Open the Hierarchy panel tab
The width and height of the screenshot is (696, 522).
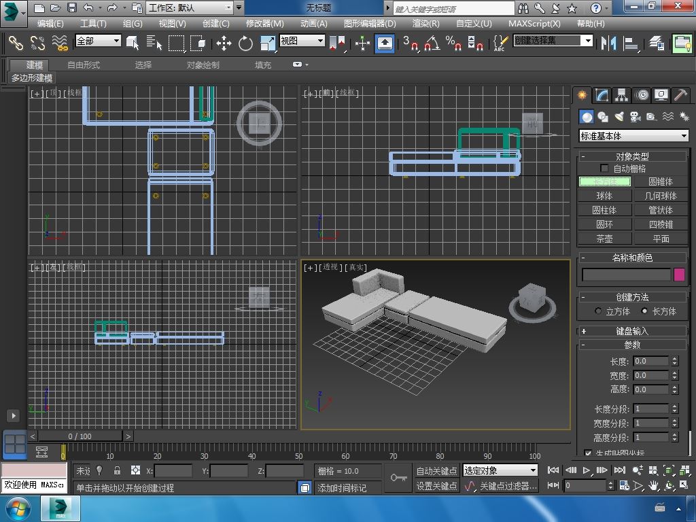pyautogui.click(x=621, y=95)
